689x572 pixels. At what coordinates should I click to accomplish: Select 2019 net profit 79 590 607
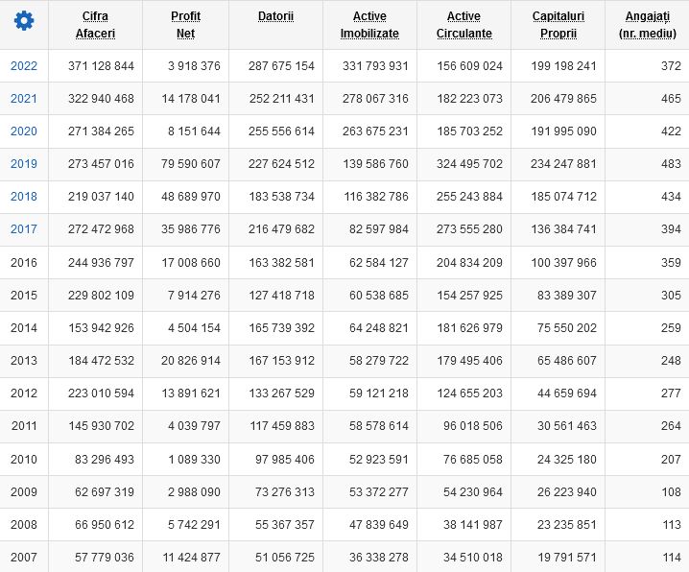[191, 164]
